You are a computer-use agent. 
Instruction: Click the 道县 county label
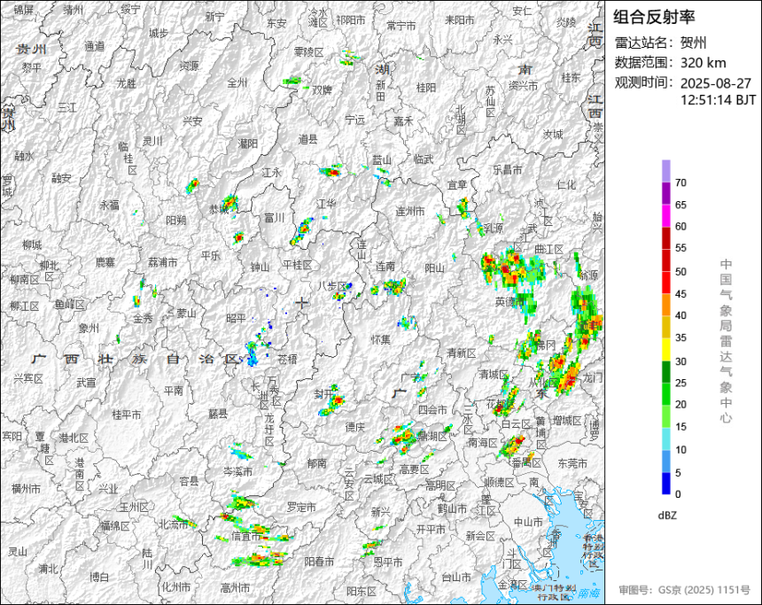pyautogui.click(x=307, y=139)
